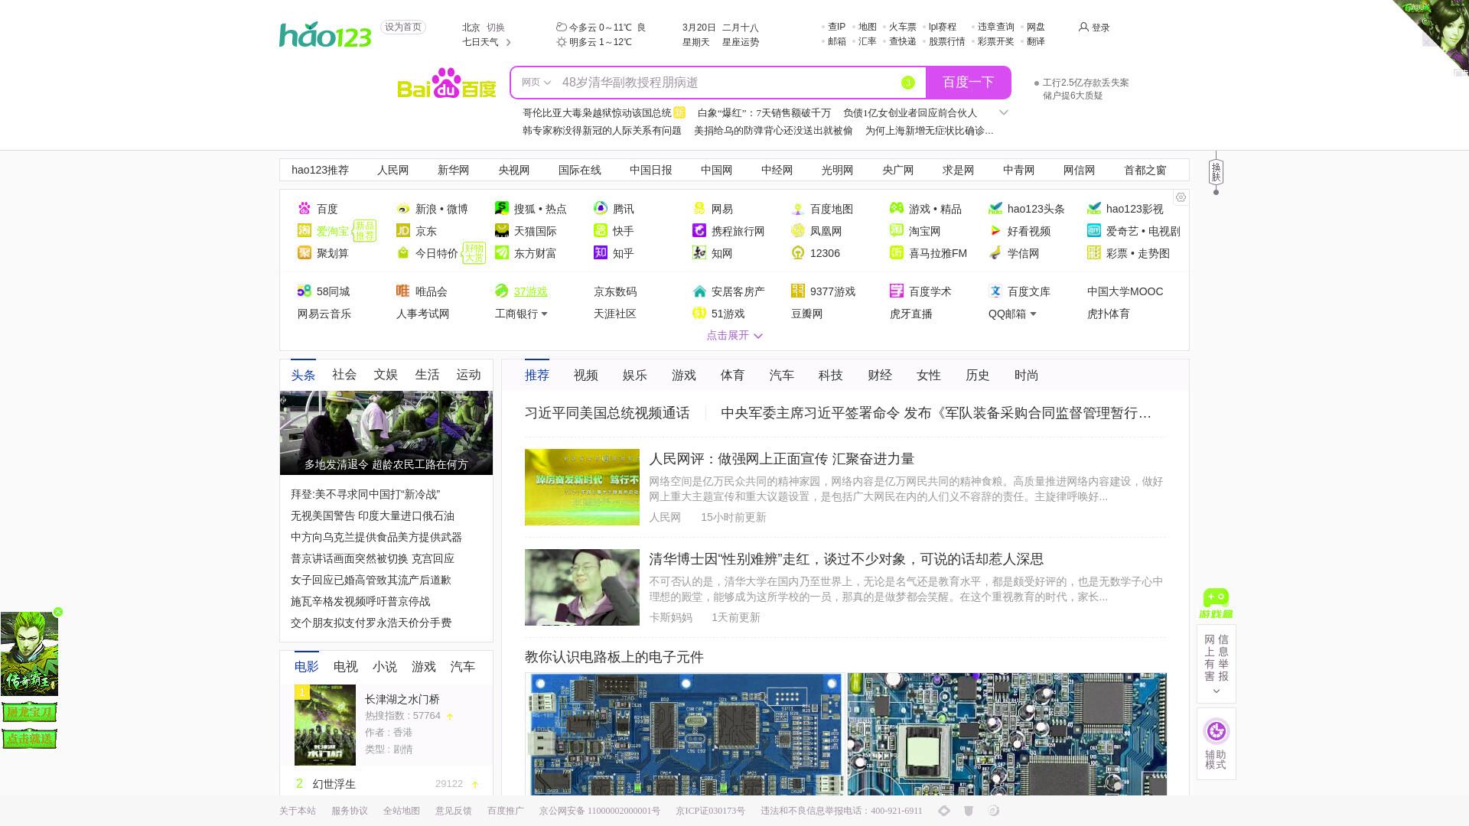Open the 意见反馈 footer link

coord(454,811)
